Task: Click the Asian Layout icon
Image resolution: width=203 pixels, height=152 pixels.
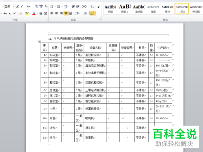Action: point(84,6)
